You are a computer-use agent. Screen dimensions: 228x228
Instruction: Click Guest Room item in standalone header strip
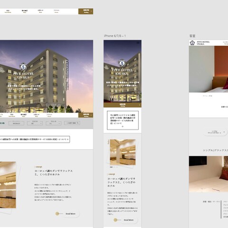coord(8,11)
